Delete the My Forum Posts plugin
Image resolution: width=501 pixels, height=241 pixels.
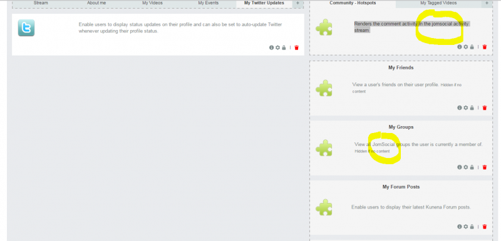click(x=485, y=227)
